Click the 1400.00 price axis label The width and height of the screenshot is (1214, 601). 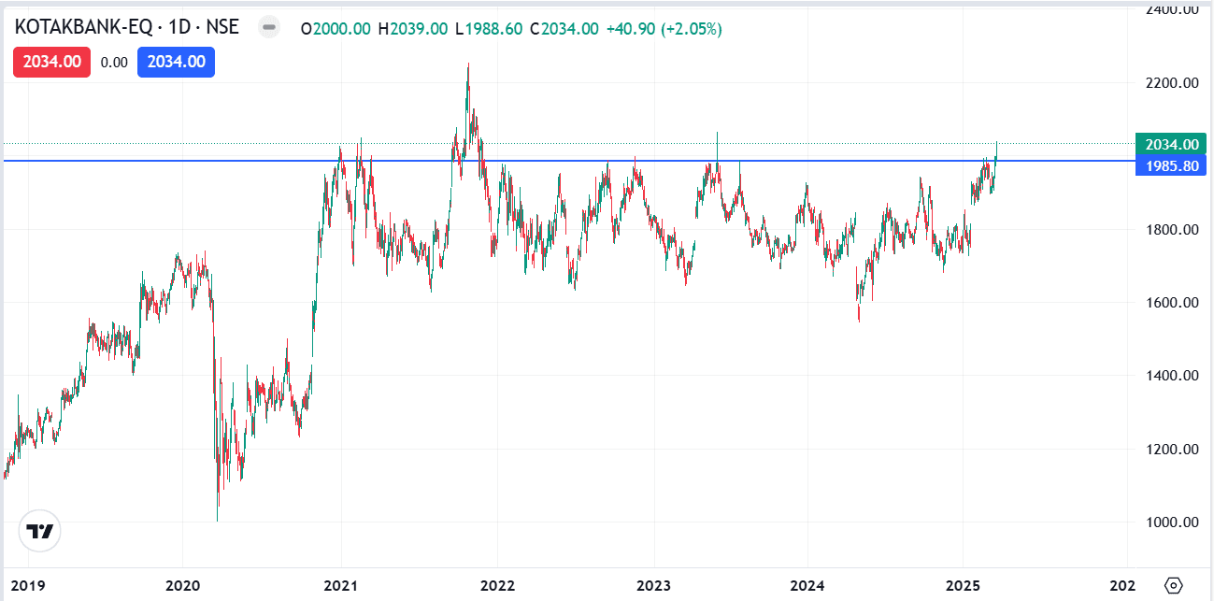coord(1170,376)
